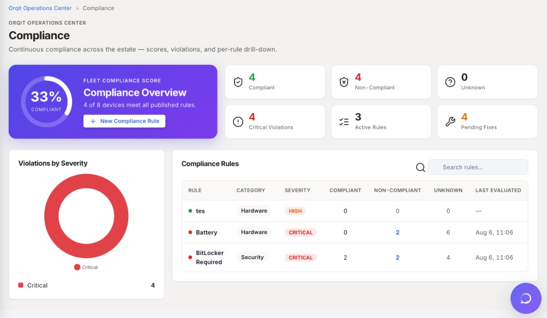Create a New Compliance Rule
This screenshot has width=547, height=318.
click(124, 121)
